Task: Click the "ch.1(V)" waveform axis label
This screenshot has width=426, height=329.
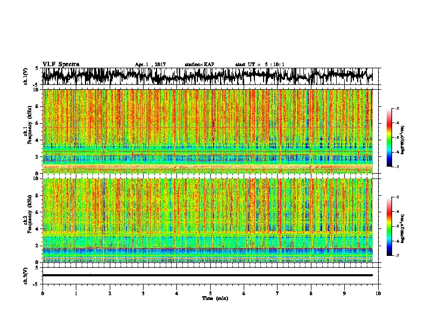Action: (26, 76)
